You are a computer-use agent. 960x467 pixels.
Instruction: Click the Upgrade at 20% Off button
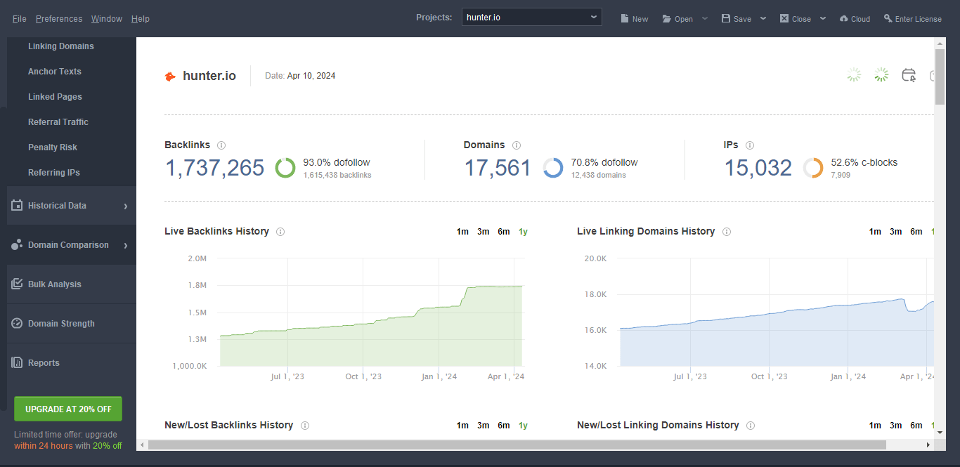68,409
